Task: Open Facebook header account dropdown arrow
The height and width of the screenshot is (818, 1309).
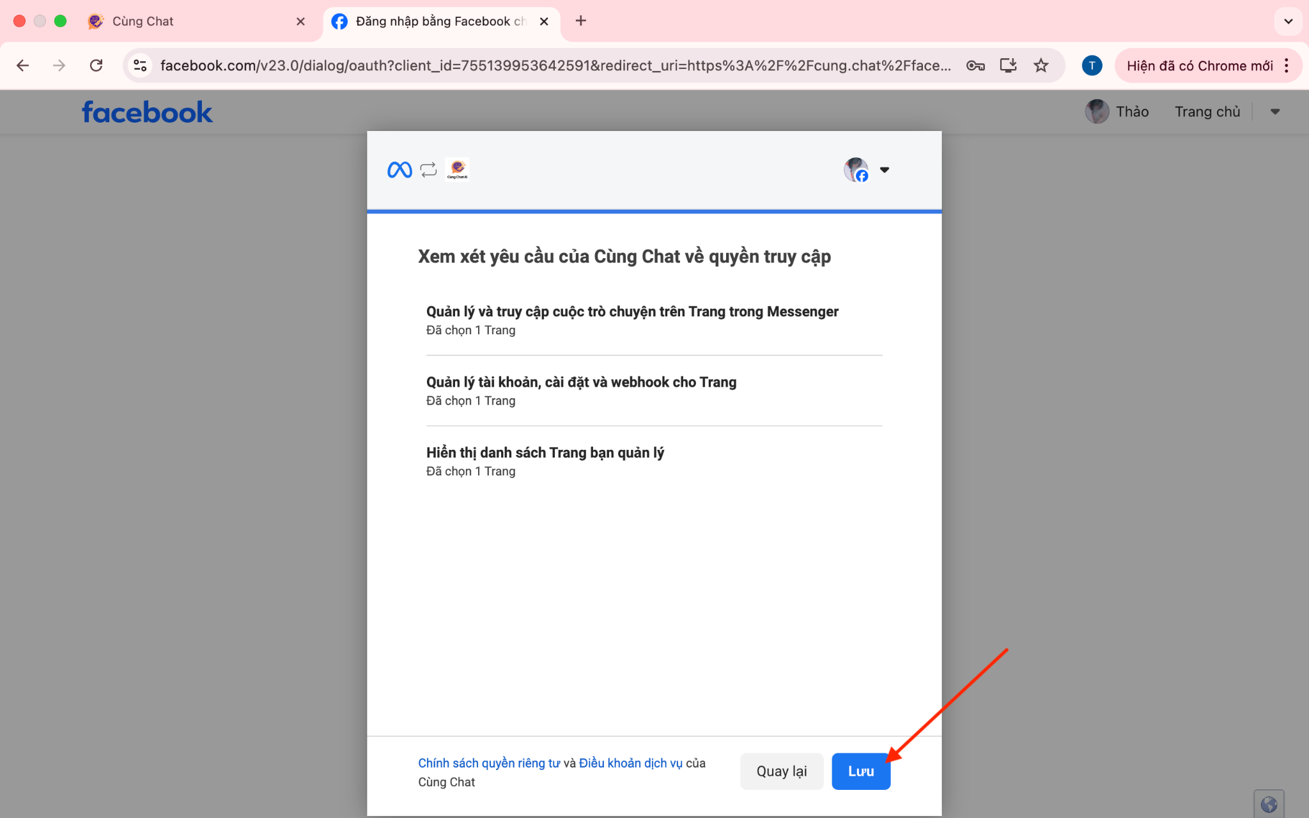Action: (x=1274, y=112)
